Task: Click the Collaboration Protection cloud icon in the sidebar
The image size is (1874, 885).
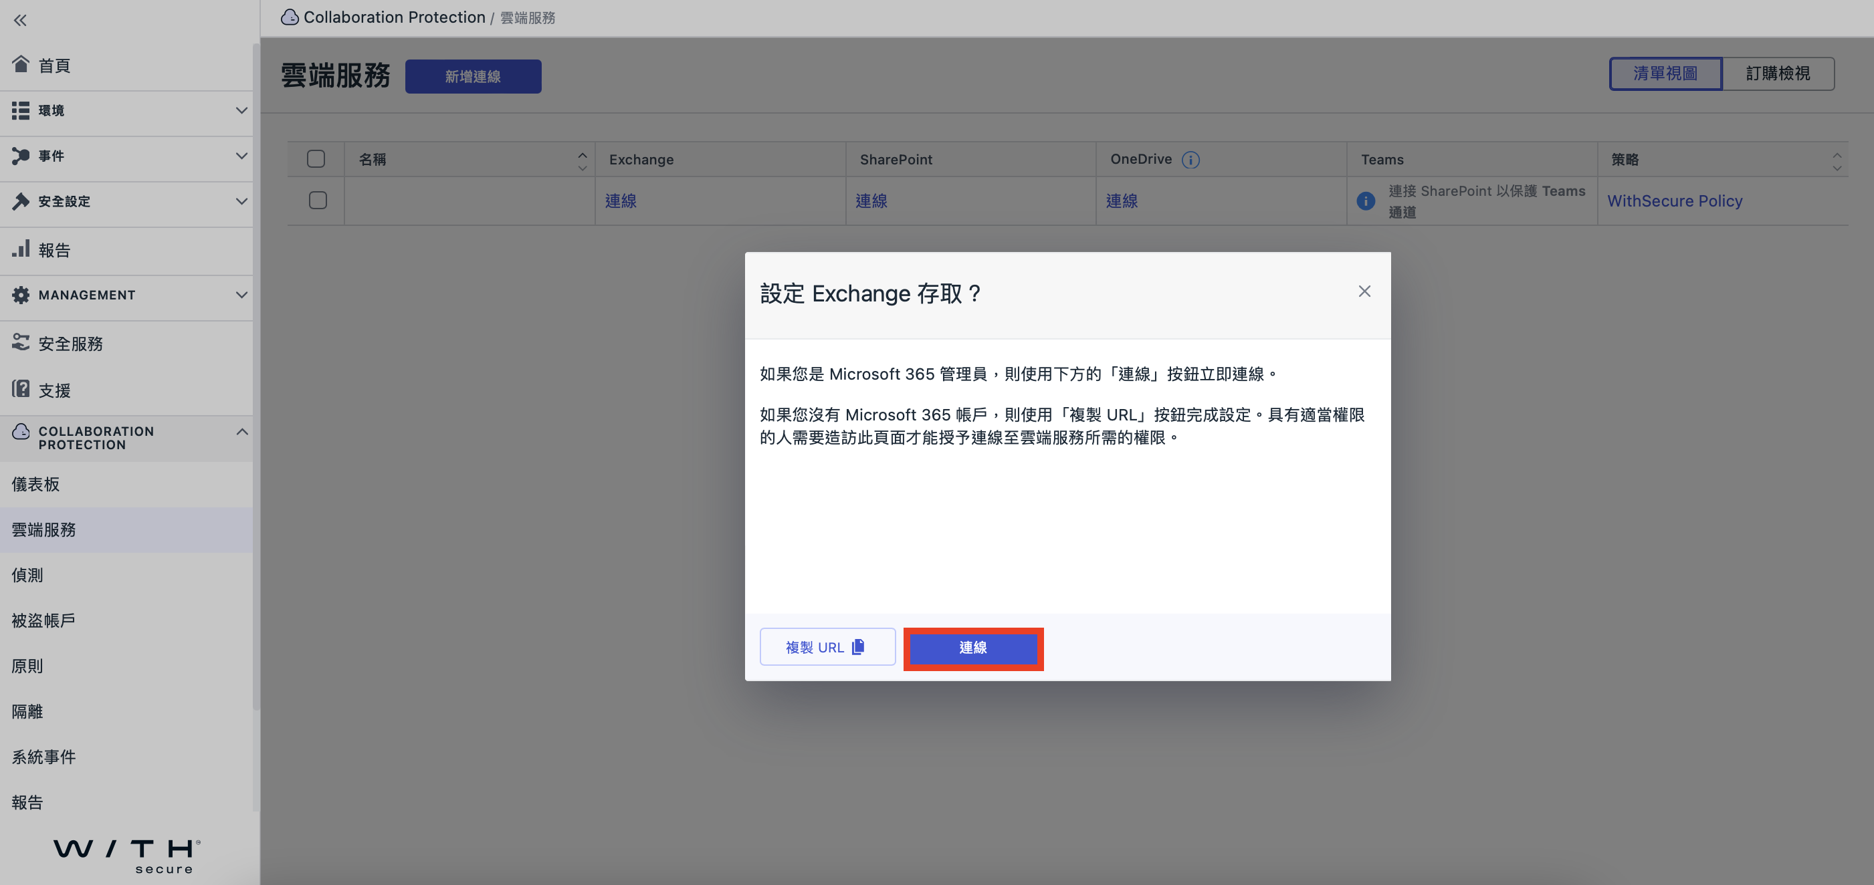Action: [x=20, y=431]
